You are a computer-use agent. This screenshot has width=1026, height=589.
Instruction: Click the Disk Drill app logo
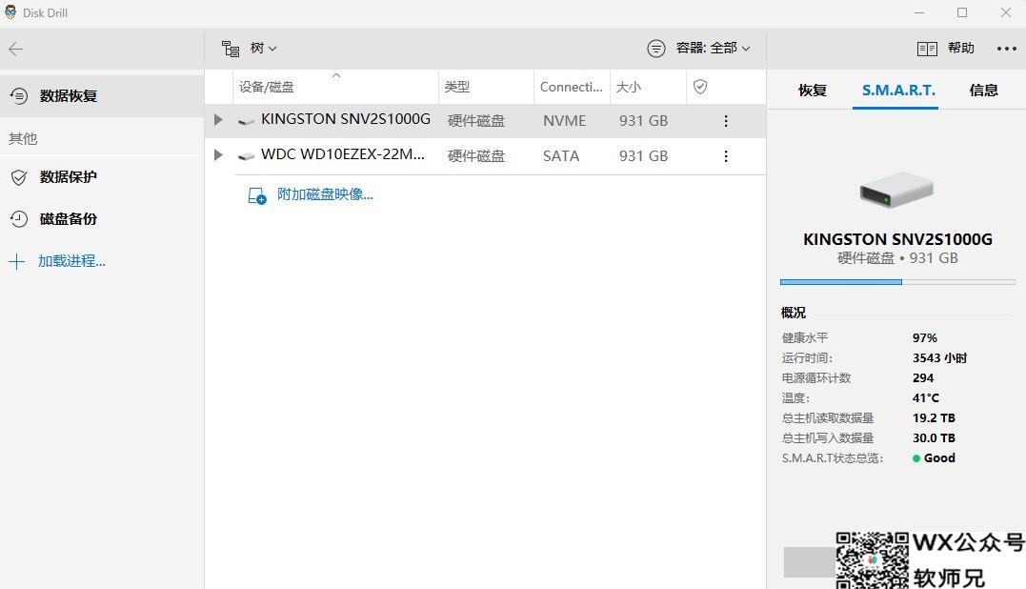[10, 12]
